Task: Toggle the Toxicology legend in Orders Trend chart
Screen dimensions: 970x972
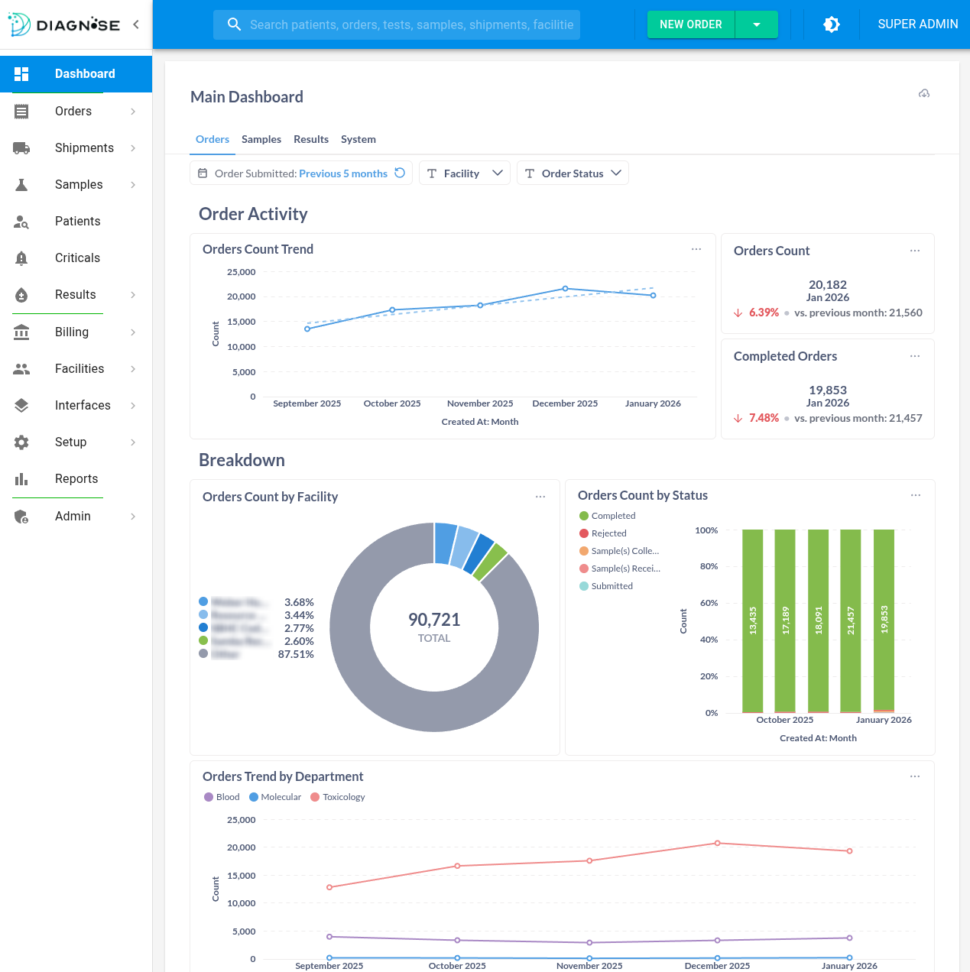Action: tap(337, 797)
